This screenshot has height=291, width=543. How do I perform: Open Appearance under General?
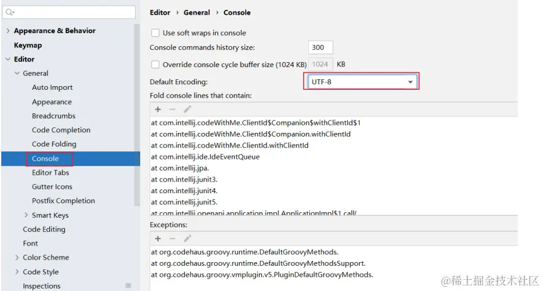pyautogui.click(x=52, y=102)
